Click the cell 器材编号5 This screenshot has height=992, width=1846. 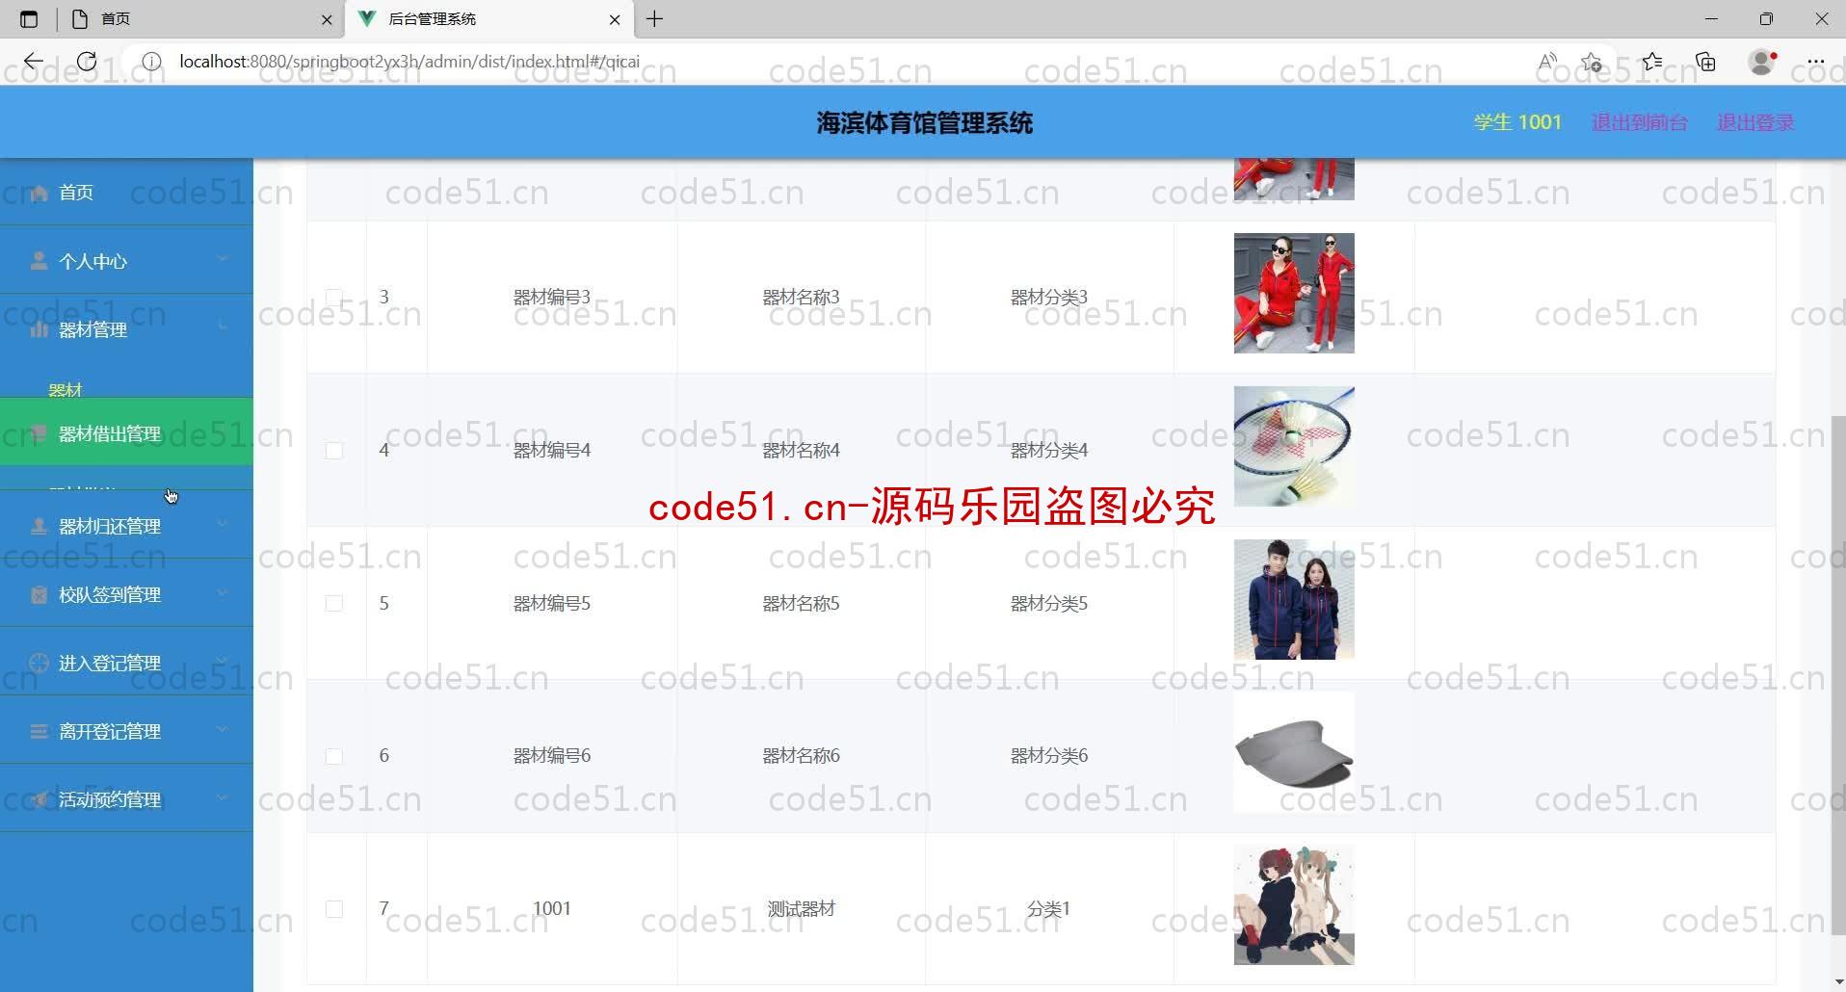pos(552,603)
